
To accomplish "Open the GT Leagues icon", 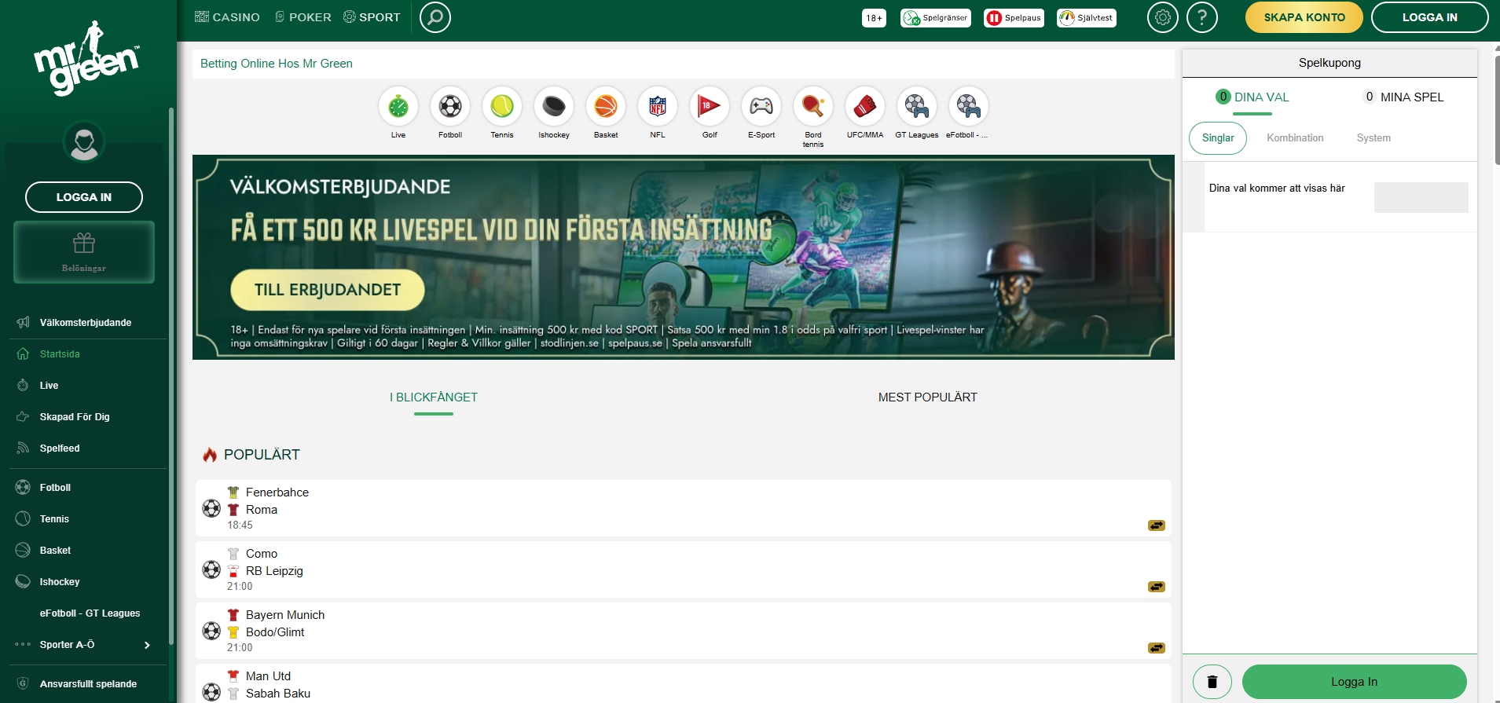I will tap(917, 106).
